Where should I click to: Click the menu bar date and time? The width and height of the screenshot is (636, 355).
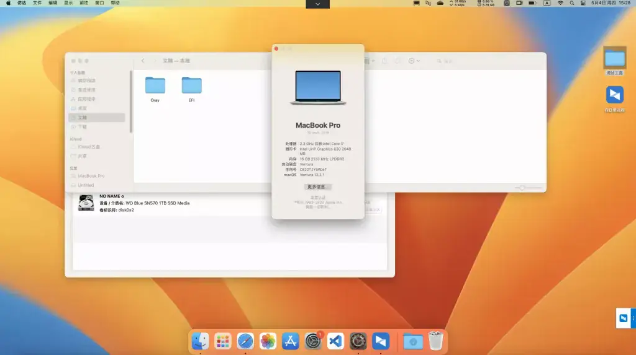point(611,3)
